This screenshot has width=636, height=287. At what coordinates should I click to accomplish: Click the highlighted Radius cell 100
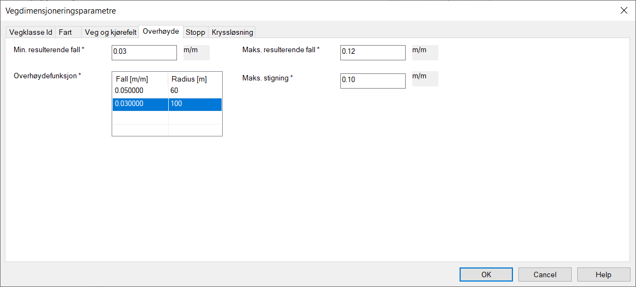pos(195,104)
